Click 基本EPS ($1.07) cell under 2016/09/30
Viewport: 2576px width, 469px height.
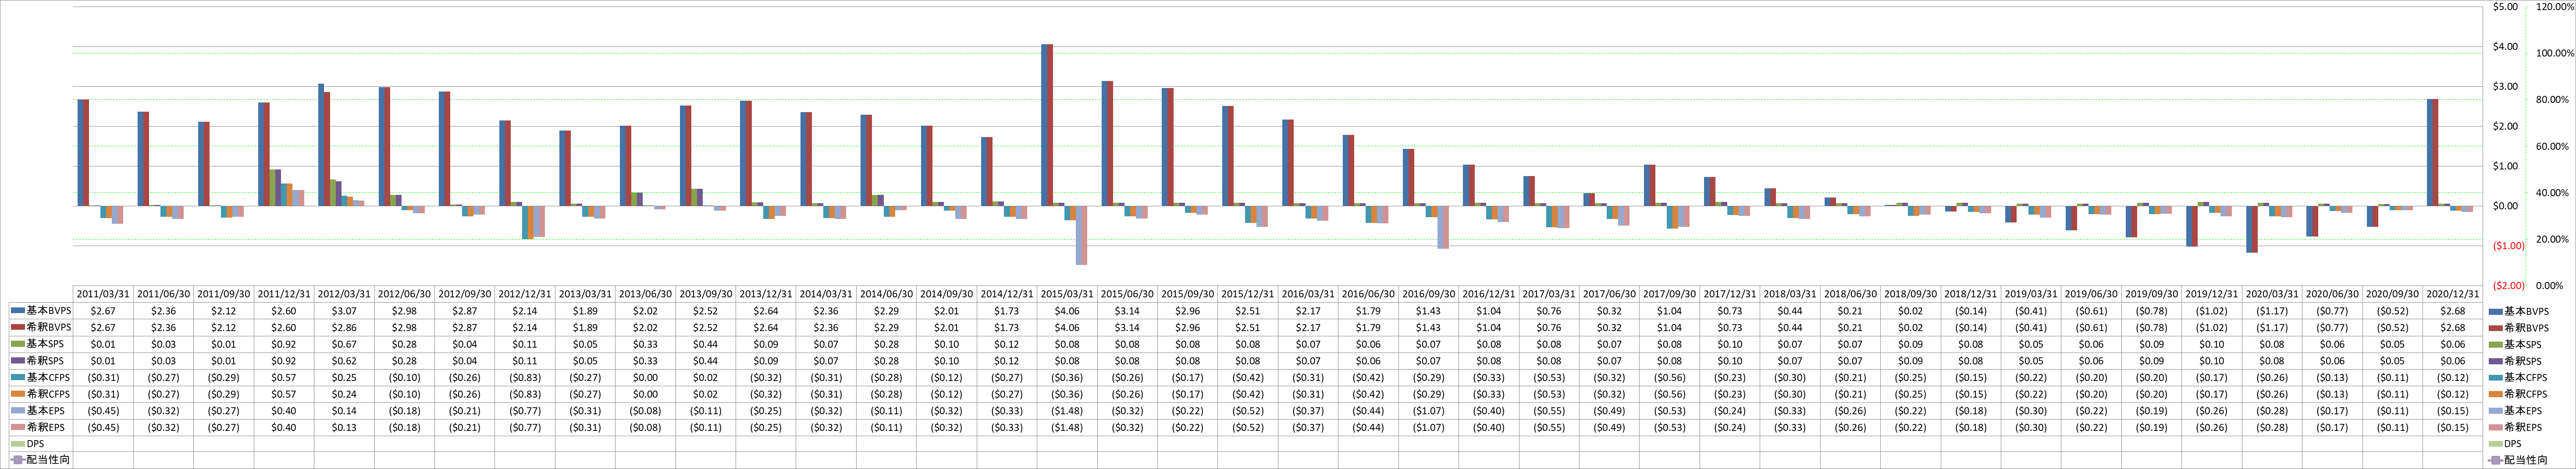[x=1429, y=410]
